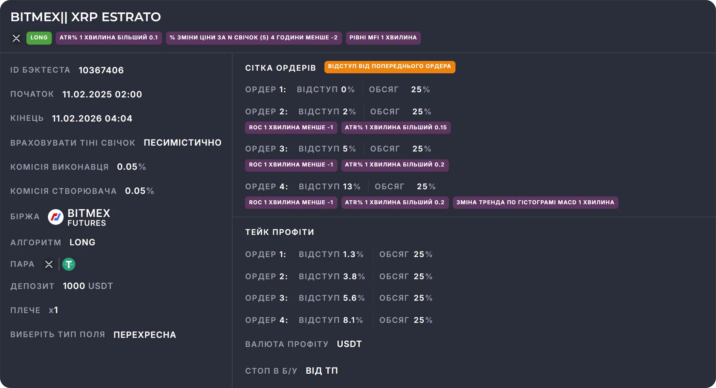Click ATR% 1 хвилина більший 0.2 under Ордер 3
The width and height of the screenshot is (716, 388).
click(x=395, y=165)
